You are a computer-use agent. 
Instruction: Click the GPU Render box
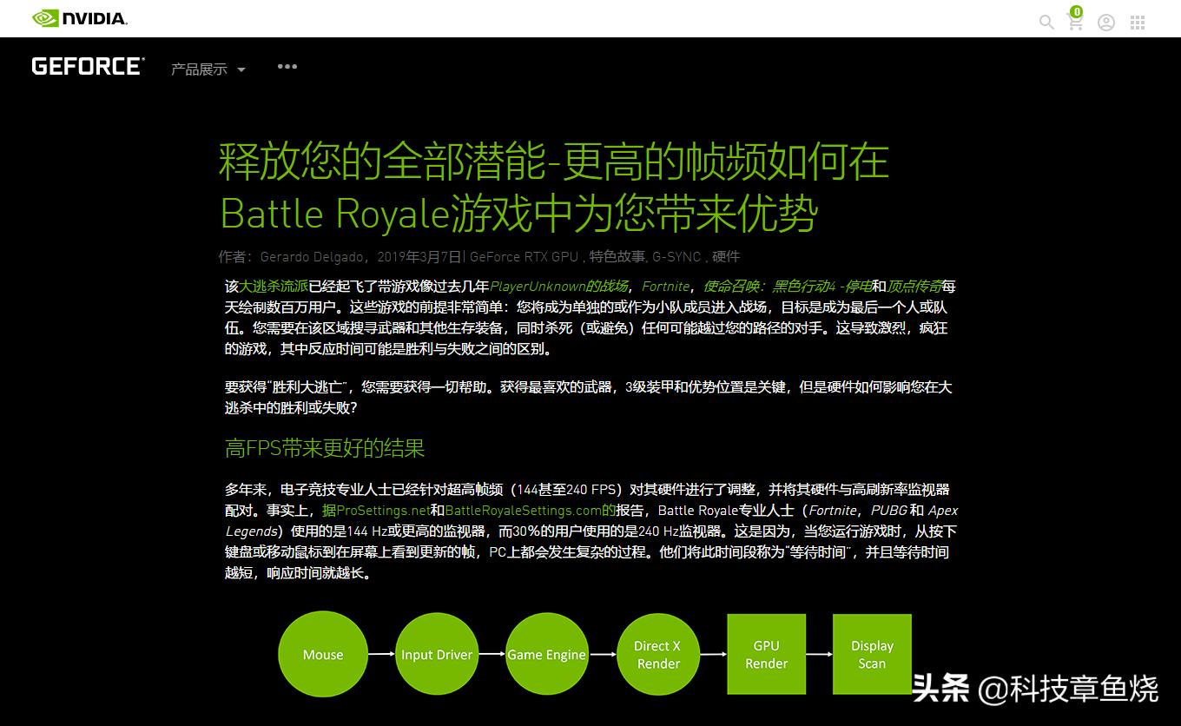[x=767, y=654]
